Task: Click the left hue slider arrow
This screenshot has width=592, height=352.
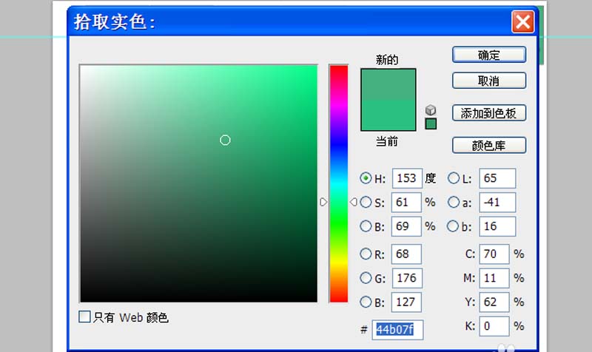Action: click(323, 202)
